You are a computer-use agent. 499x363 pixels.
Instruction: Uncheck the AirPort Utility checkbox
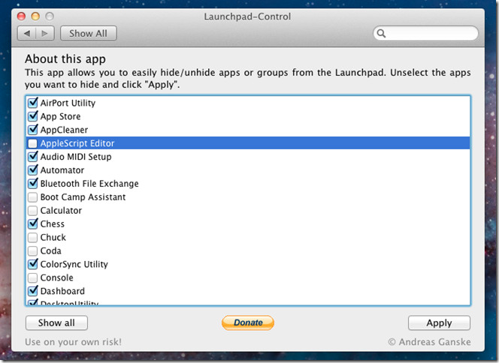click(33, 103)
